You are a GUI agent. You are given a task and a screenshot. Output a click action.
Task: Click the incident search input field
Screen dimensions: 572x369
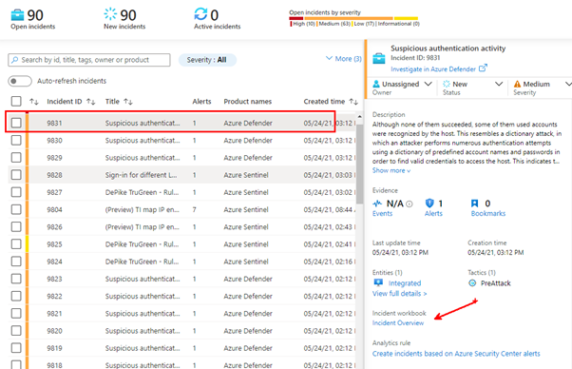coord(89,60)
